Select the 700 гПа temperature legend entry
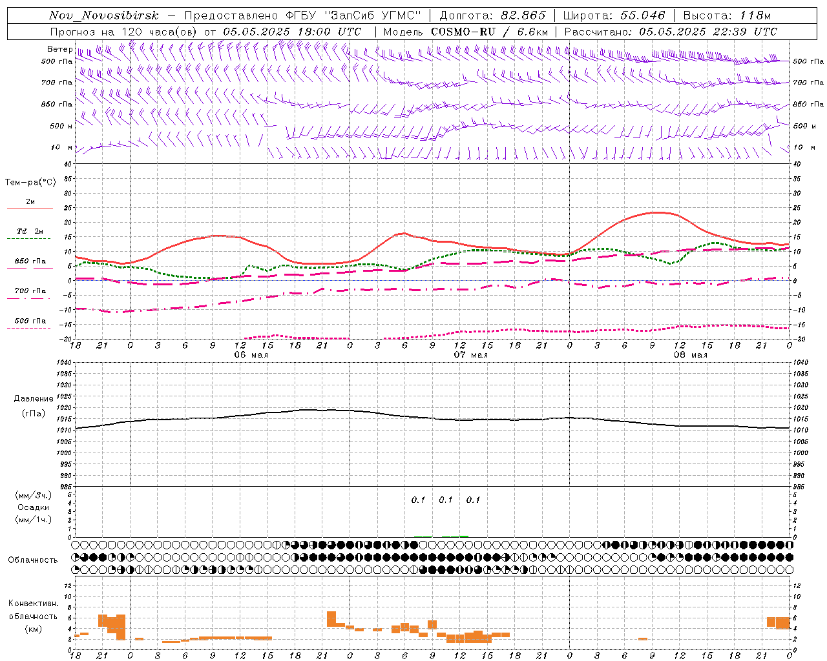827x661 pixels. (x=30, y=293)
